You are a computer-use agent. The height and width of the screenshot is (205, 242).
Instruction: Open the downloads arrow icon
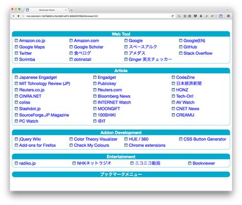[201, 16]
